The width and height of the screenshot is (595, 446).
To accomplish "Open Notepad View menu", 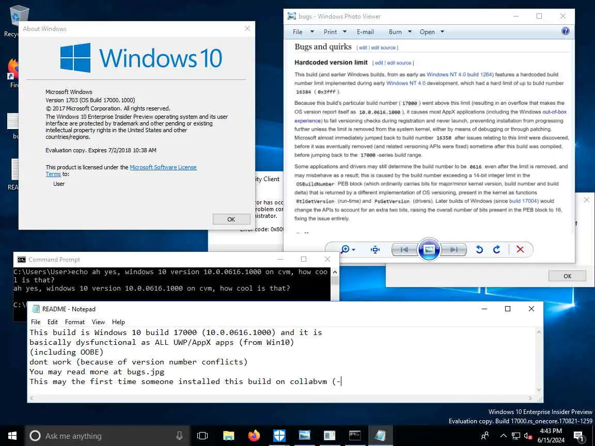I will tap(98, 322).
